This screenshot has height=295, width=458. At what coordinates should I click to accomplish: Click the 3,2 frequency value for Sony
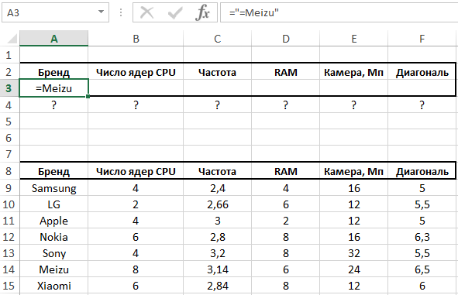point(217,253)
